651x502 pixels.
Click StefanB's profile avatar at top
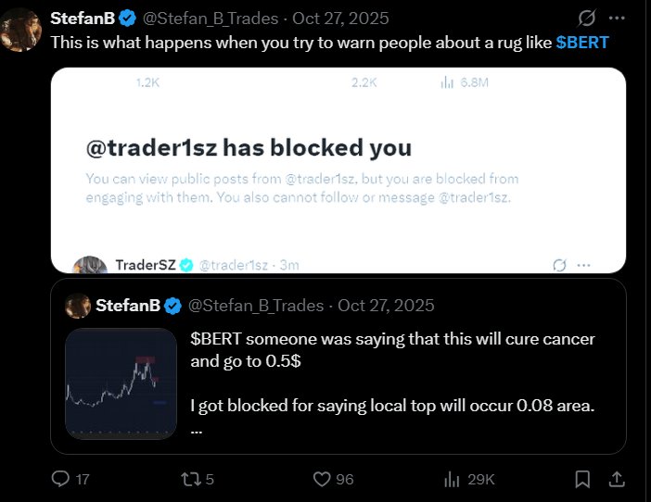(19, 30)
